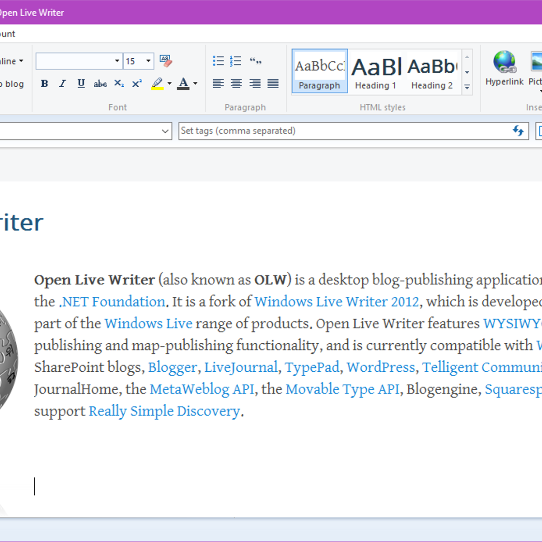Toggle bold formatting
This screenshot has width=542, height=542.
(x=44, y=84)
